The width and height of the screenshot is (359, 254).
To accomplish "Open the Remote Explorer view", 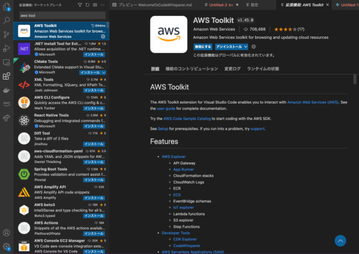I will (x=6, y=62).
